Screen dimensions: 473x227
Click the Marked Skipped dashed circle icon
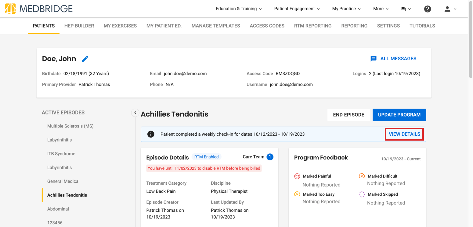click(362, 194)
